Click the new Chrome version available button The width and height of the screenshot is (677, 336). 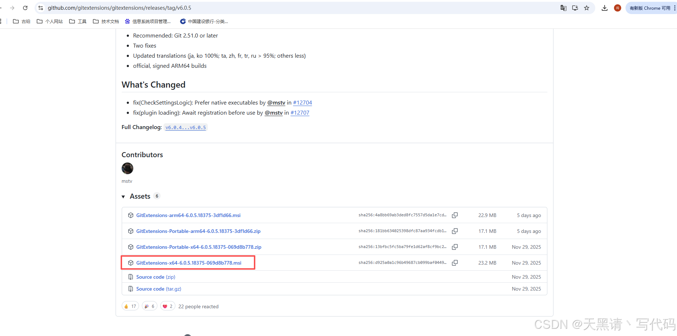click(650, 8)
